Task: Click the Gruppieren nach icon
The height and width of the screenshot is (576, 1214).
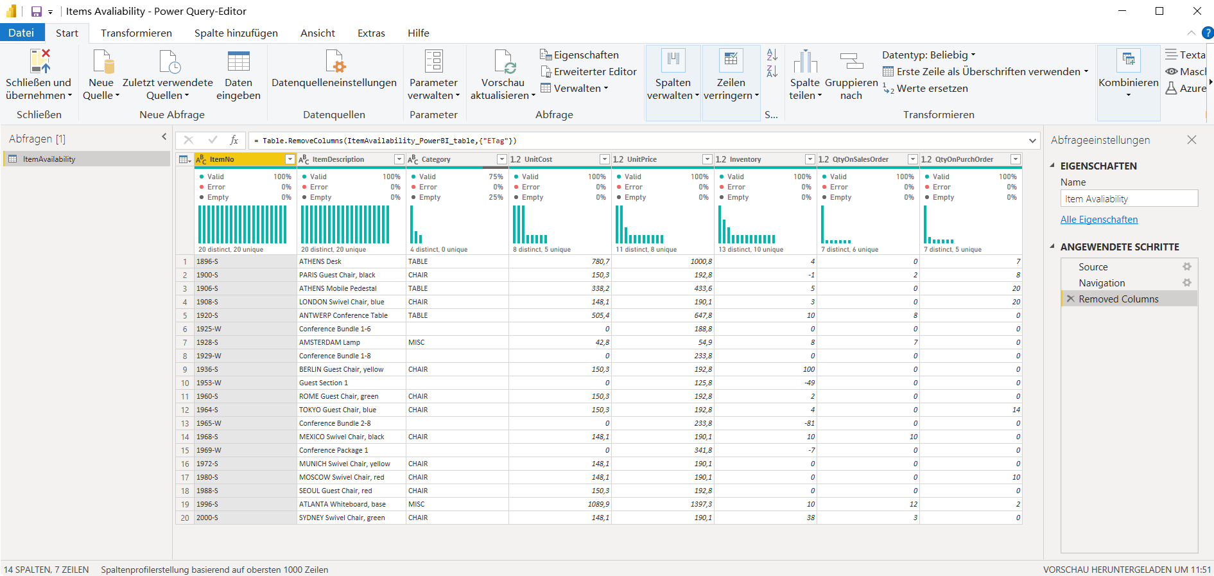Action: [x=851, y=62]
